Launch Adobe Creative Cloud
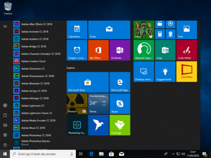Screen dimensions: 211x158 (37, 61)
